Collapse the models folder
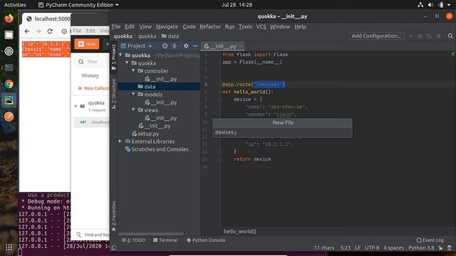 point(133,94)
